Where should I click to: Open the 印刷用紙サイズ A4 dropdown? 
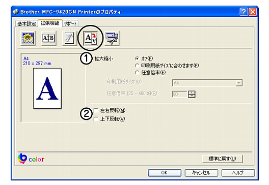click(207, 83)
